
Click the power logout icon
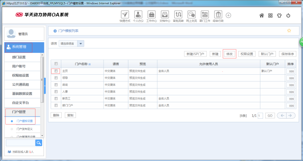[288, 16]
